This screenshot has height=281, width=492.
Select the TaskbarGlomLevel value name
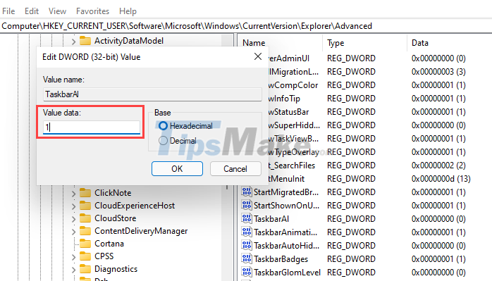click(x=287, y=273)
